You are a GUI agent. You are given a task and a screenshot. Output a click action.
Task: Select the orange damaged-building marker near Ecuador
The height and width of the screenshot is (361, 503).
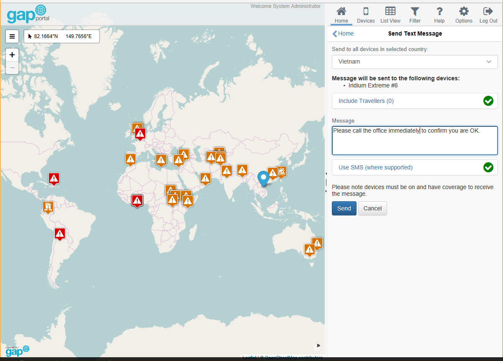(x=48, y=207)
